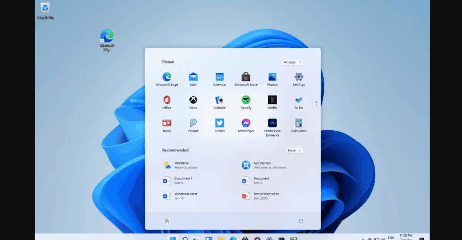
Task: Click the 'Jan 14' date under WindowsLatest
Action: pos(178,198)
